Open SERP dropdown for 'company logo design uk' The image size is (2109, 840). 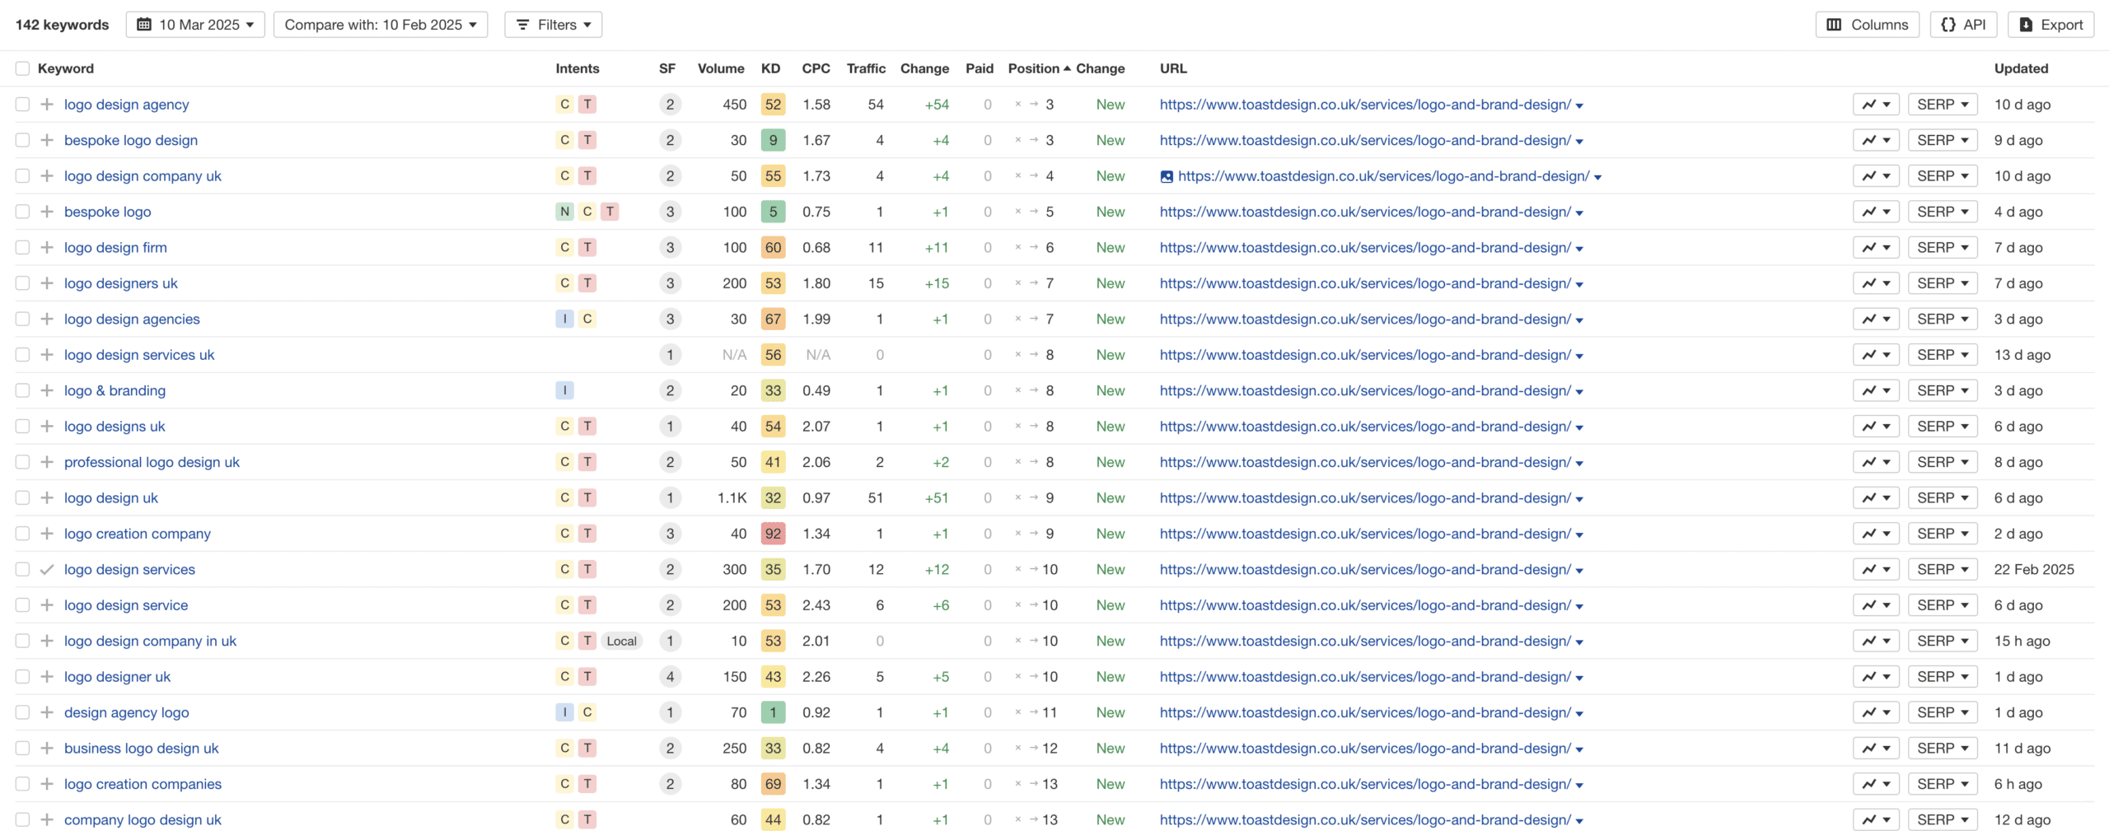(1943, 819)
